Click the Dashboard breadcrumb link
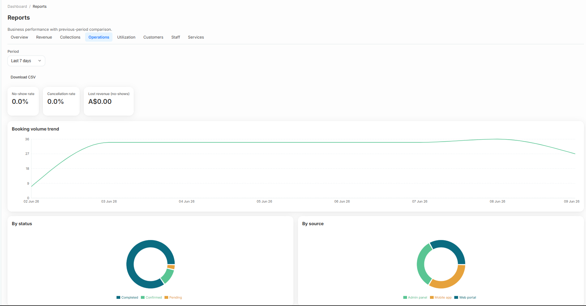 pyautogui.click(x=17, y=6)
